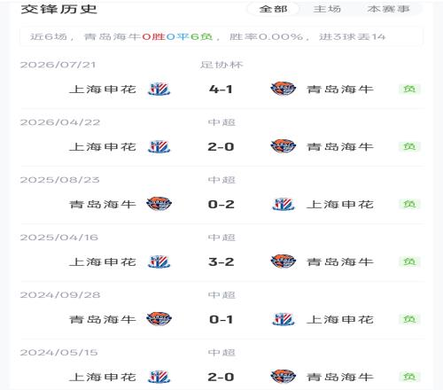Click Qingdao Hainiu logo in 2025/08/23 match
The image size is (443, 390).
[x=159, y=204]
